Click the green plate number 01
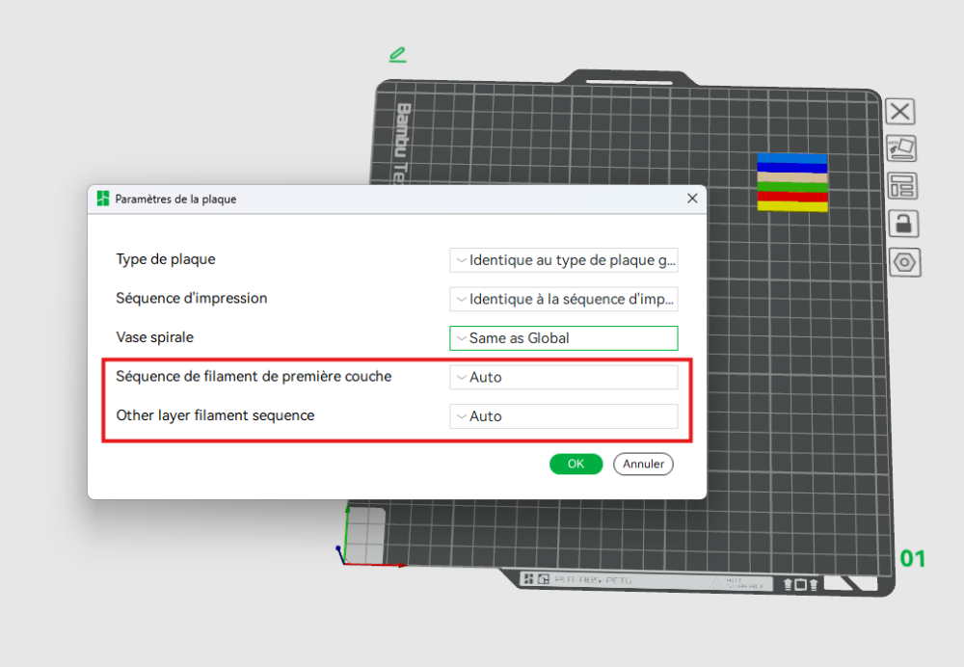Screen dimensions: 964x667 (912, 559)
